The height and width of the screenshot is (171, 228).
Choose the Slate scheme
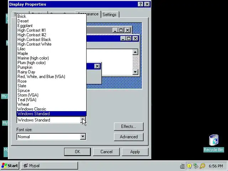pos(51,86)
